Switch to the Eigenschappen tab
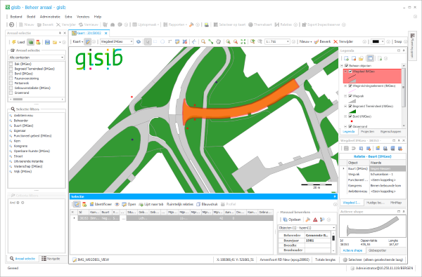This screenshot has height=277, width=422. coord(391,132)
